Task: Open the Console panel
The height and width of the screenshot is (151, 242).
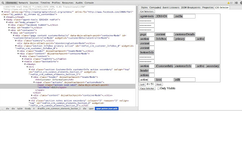Action: pyautogui.click(x=89, y=3)
